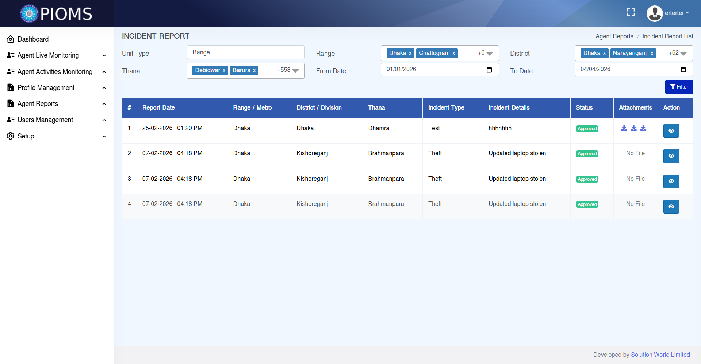Image resolution: width=701 pixels, height=364 pixels.
Task: Open the view eye button for row 4
Action: click(671, 207)
